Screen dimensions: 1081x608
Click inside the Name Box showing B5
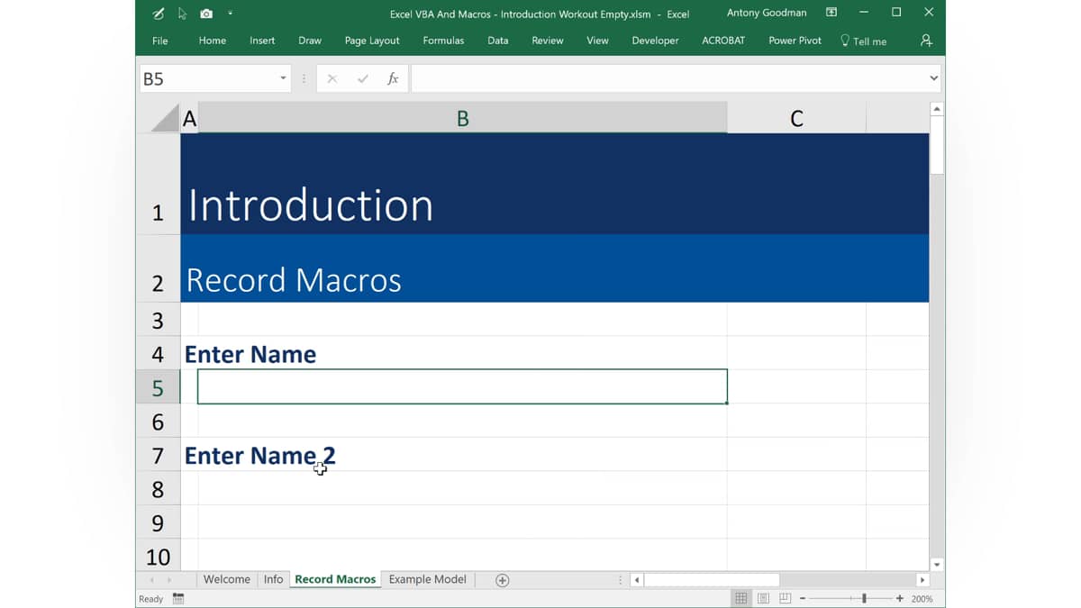click(x=209, y=78)
